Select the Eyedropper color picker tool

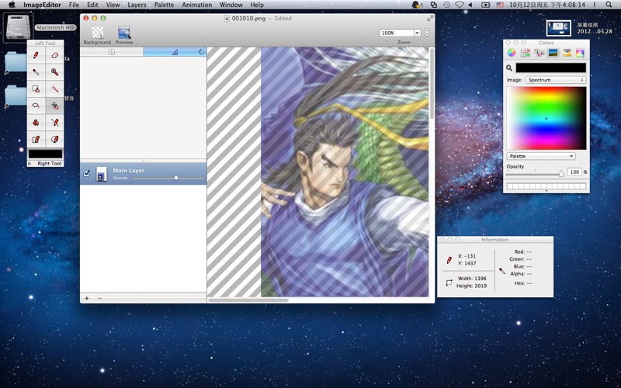[36, 72]
